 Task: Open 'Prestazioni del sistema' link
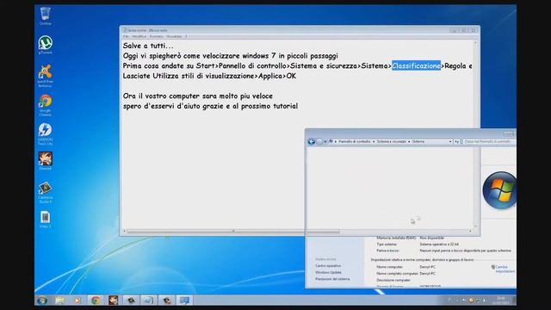(332, 279)
